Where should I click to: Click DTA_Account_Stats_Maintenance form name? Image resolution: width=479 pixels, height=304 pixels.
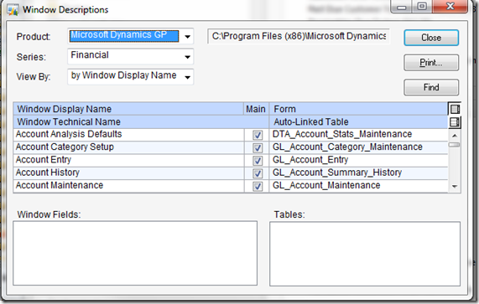[342, 134]
